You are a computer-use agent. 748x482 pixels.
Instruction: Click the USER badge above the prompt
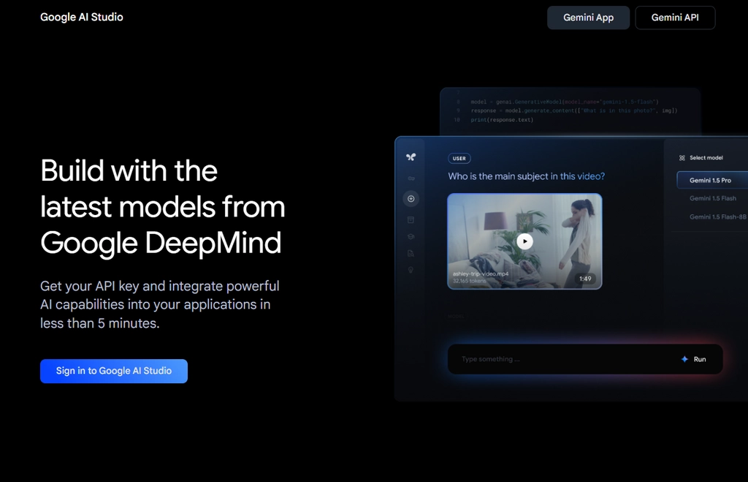[x=459, y=159]
